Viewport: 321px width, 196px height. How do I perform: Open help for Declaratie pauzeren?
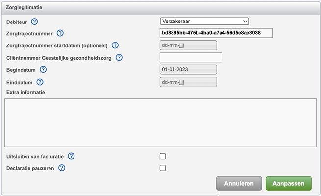pos(62,168)
